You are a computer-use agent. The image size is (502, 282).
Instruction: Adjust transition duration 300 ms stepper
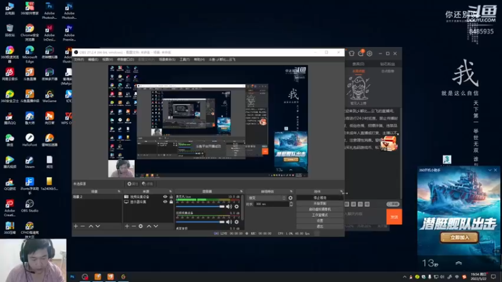pos(291,204)
